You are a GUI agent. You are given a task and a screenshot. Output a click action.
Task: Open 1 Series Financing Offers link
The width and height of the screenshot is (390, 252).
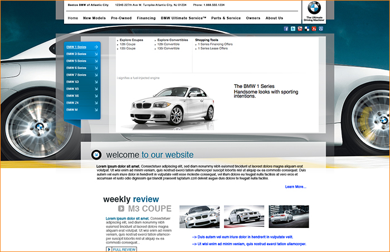(216, 44)
